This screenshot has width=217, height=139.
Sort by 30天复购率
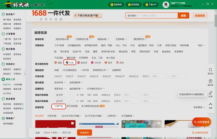click(127, 116)
